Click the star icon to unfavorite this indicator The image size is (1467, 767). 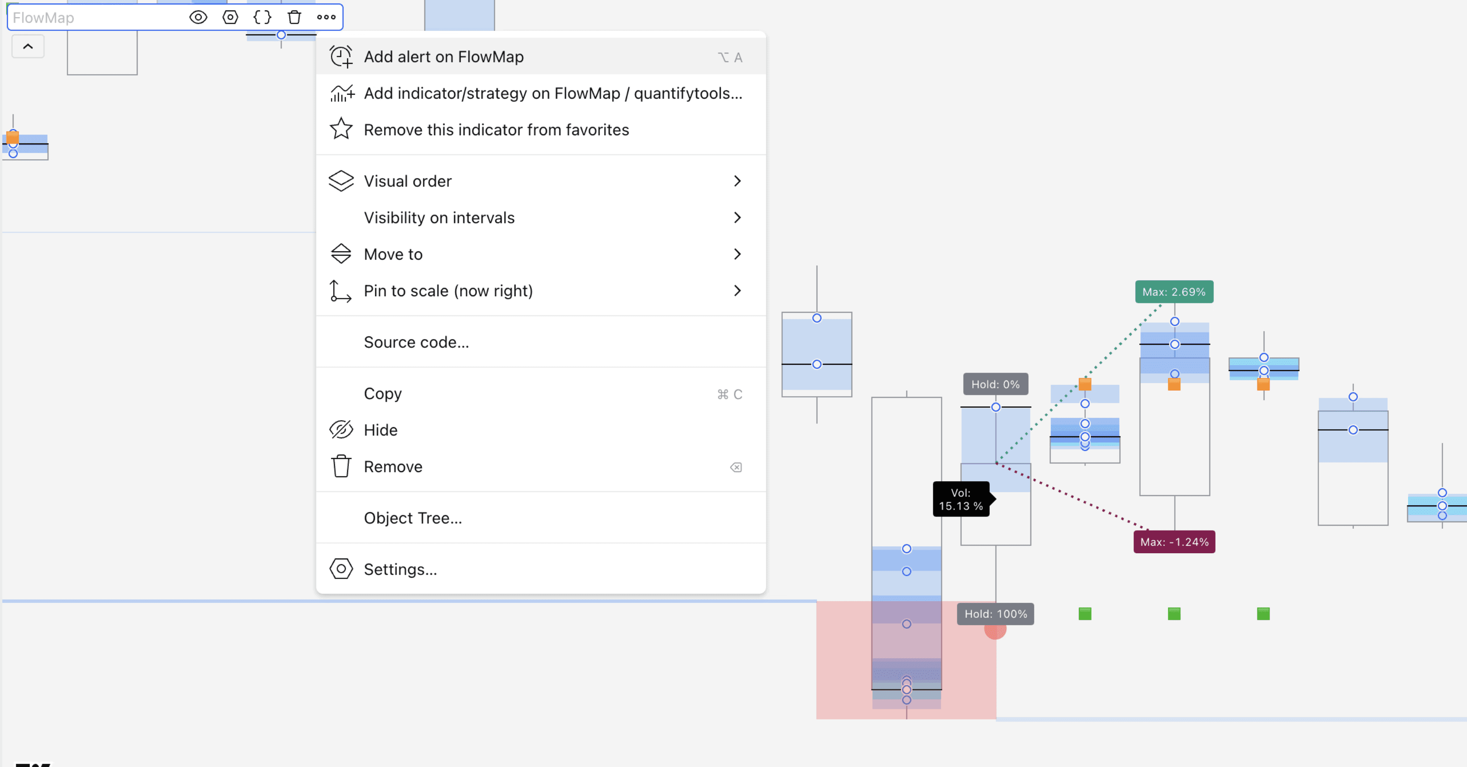pyautogui.click(x=341, y=129)
